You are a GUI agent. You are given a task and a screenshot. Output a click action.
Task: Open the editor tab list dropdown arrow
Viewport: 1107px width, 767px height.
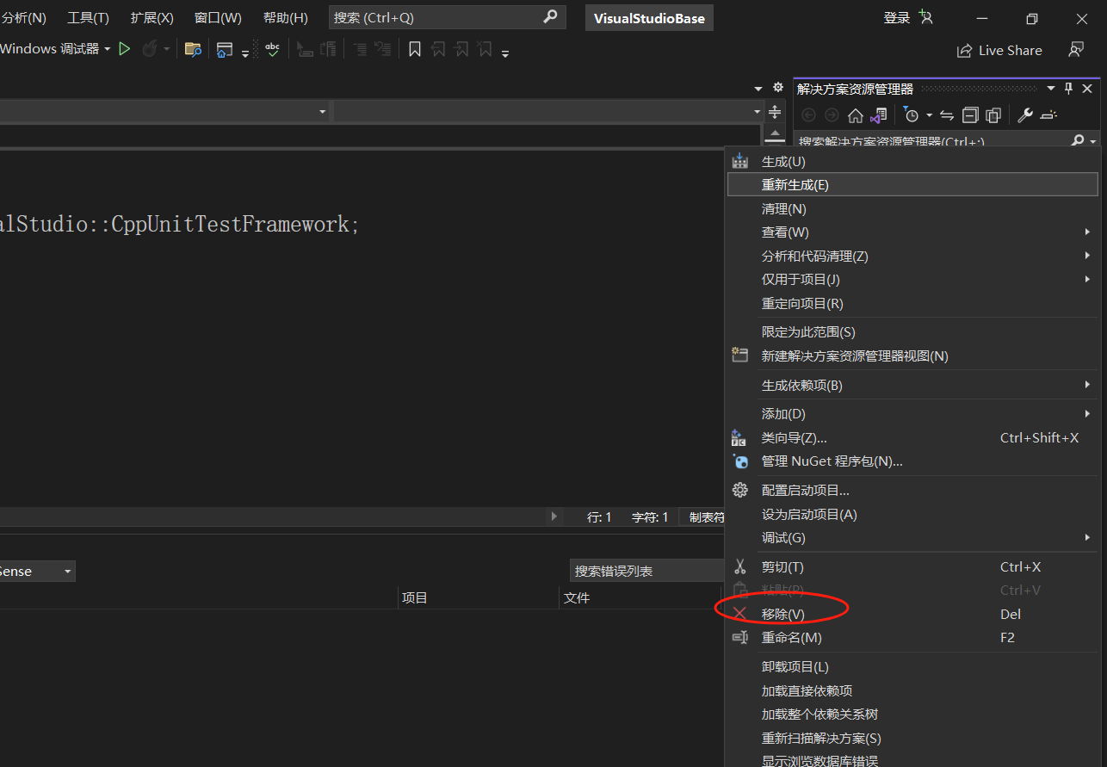pyautogui.click(x=758, y=89)
